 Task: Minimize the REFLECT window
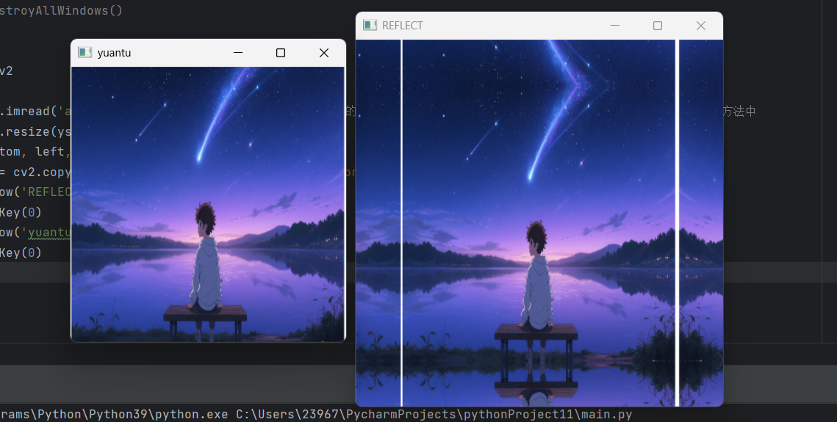click(x=615, y=26)
